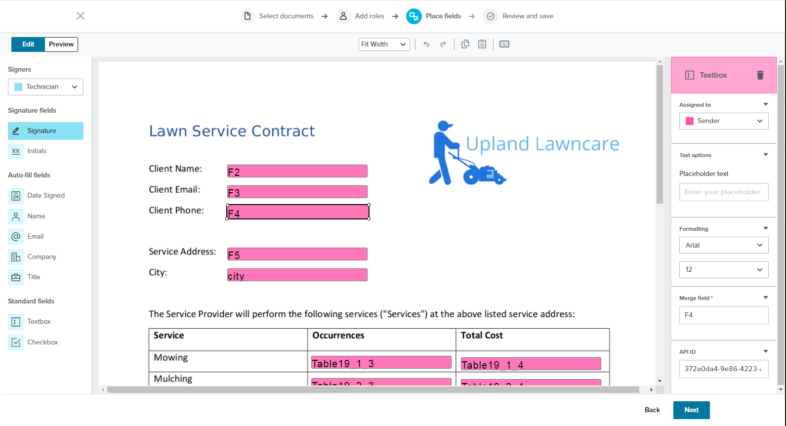
Task: Go to Review and save step
Action: click(519, 16)
